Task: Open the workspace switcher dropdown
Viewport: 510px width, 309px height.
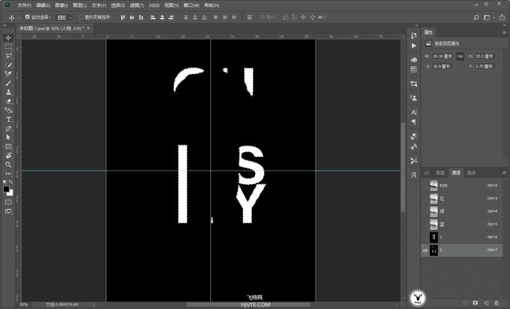Action: pyautogui.click(x=488, y=17)
